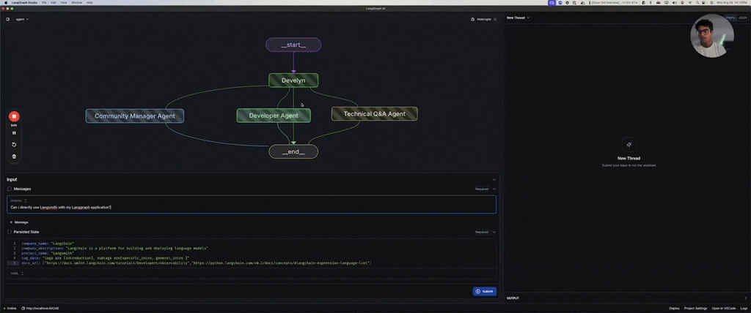Viewport: 751px width, 313px height.
Task: Click Deploy in the bottom bar
Action: coord(674,308)
